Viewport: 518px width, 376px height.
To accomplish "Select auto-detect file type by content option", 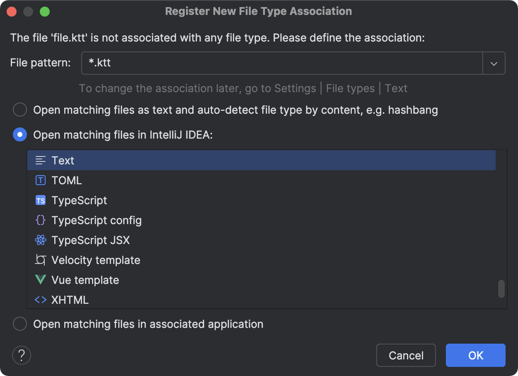I will (x=19, y=110).
